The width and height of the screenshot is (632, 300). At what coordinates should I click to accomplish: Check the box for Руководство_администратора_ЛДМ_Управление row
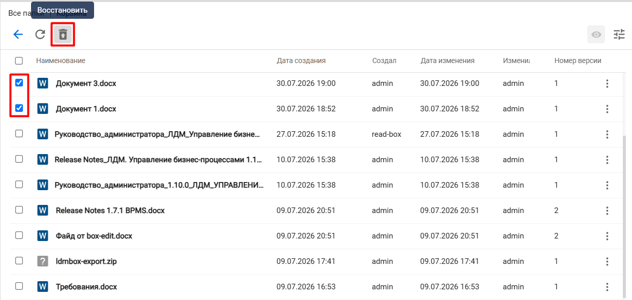[19, 134]
